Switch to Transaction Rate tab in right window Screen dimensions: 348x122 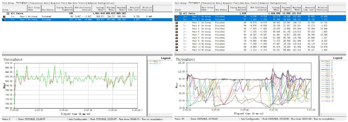[x=212, y=3]
